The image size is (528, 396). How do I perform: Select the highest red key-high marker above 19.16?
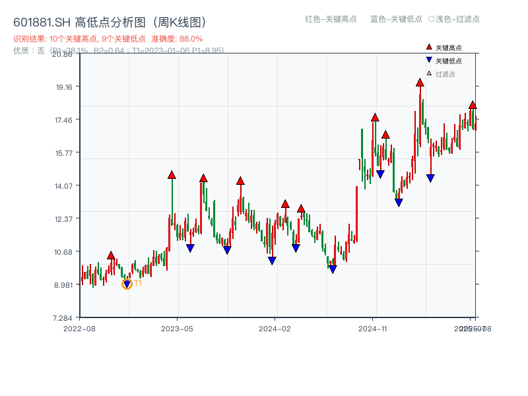[420, 82]
